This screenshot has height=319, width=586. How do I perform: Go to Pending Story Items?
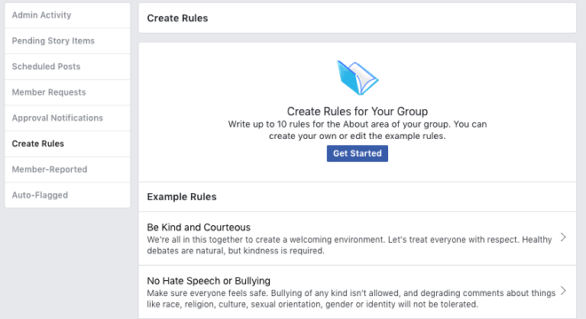coord(67,41)
